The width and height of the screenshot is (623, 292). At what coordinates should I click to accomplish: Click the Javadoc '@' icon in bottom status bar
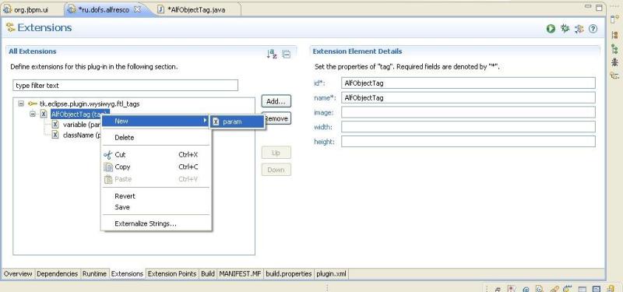526,289
